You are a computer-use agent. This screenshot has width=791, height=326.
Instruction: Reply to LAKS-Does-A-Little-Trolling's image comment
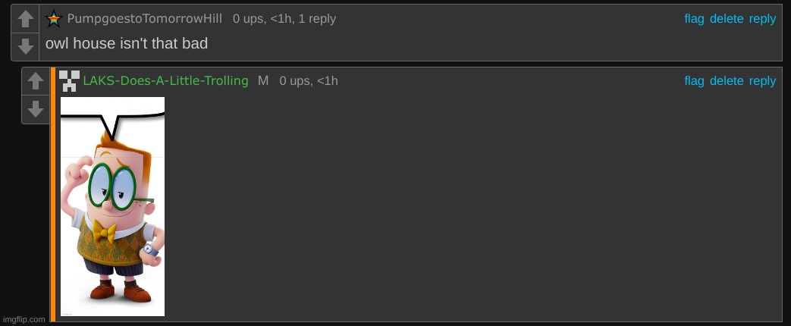click(x=762, y=81)
